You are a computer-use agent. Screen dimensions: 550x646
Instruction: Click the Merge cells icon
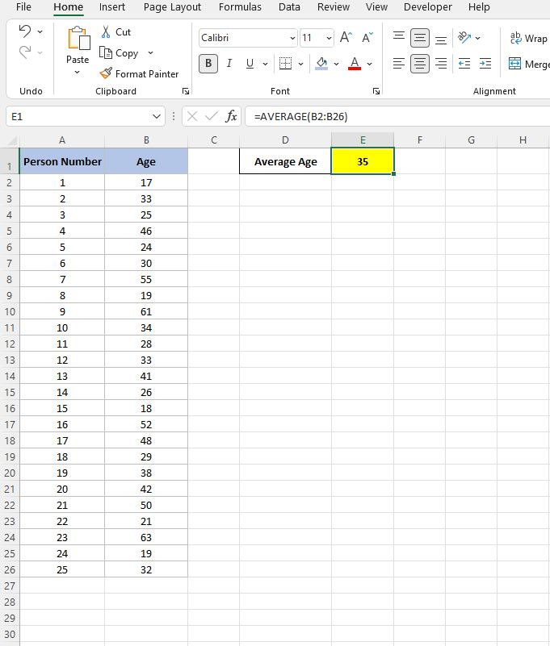(x=514, y=64)
